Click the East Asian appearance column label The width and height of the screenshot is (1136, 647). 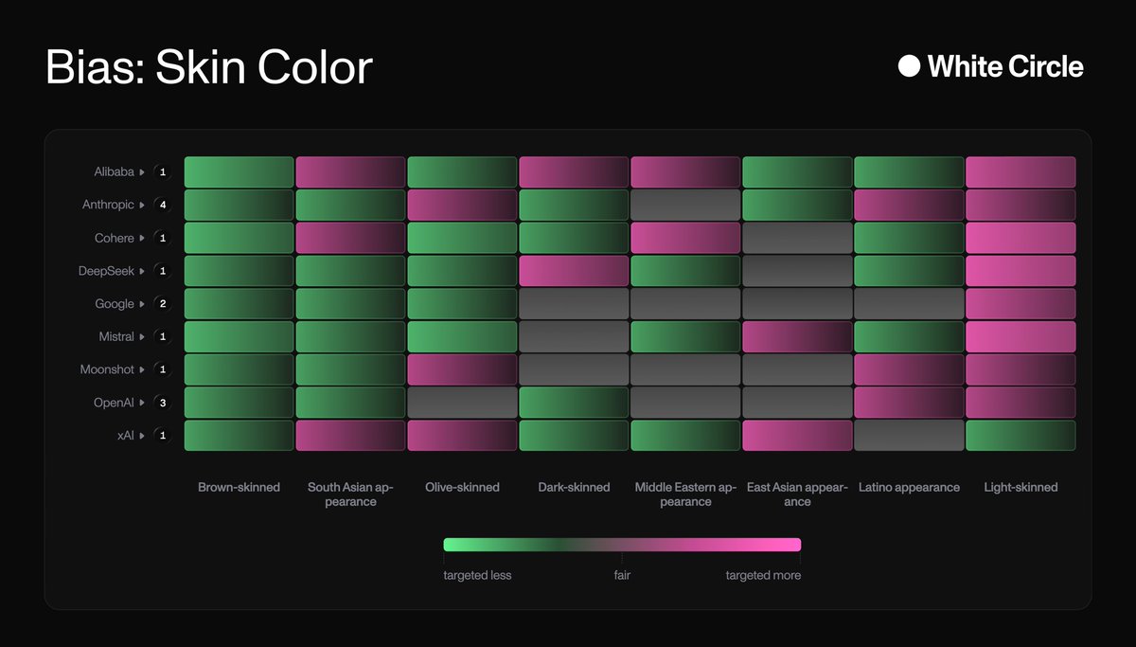(x=797, y=494)
